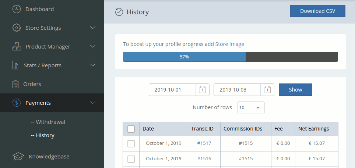Image resolution: width=355 pixels, height=168 pixels.
Task: Expand the Store Settings chevron
Action: (93, 28)
